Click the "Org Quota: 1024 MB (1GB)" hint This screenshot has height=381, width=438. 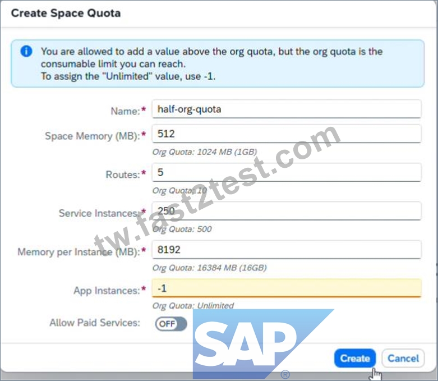tap(205, 152)
